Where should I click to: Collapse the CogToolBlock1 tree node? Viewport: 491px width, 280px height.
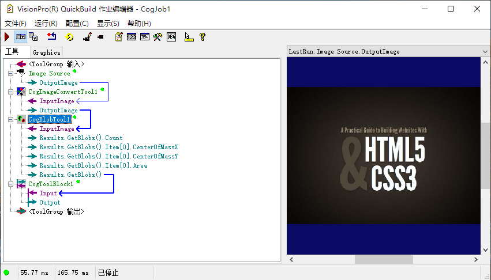10,184
